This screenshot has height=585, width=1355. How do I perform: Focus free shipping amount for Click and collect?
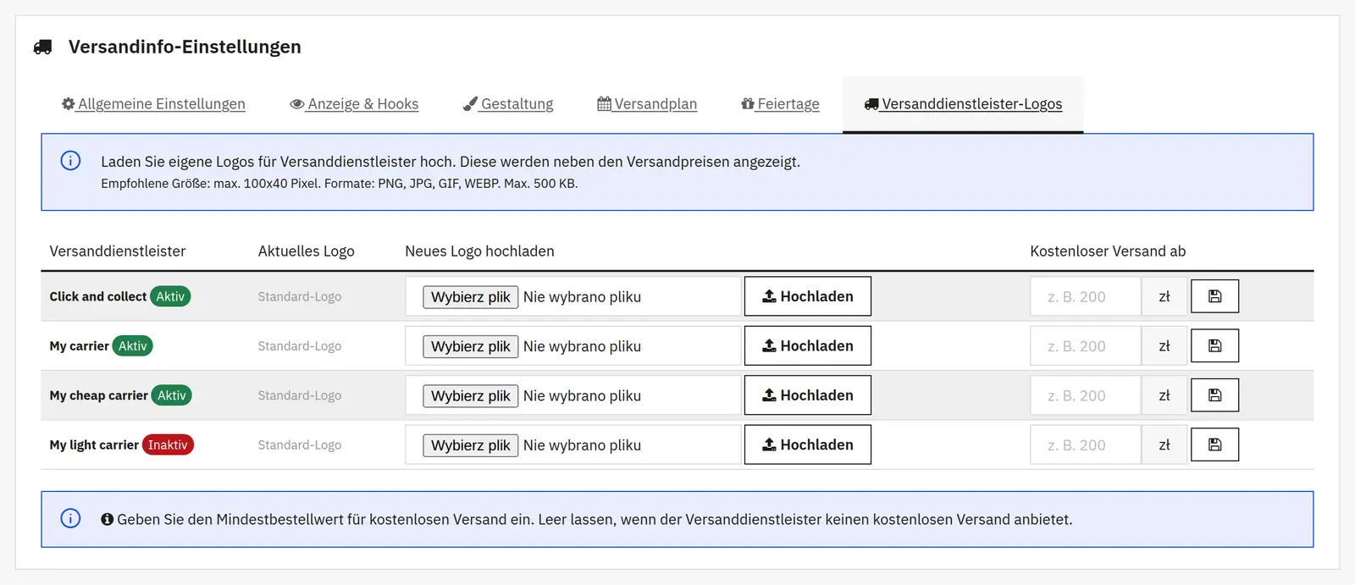[x=1086, y=296]
